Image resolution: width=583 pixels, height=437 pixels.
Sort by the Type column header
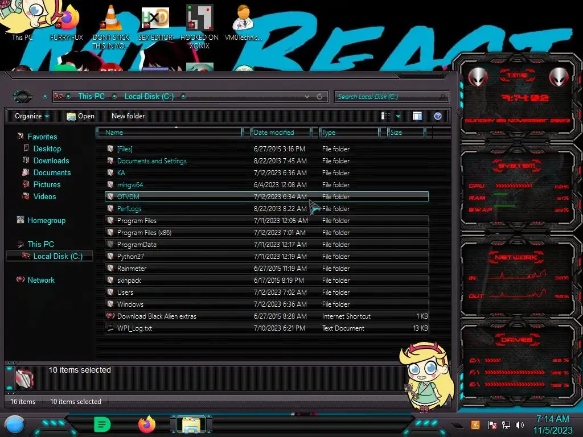[x=349, y=132]
